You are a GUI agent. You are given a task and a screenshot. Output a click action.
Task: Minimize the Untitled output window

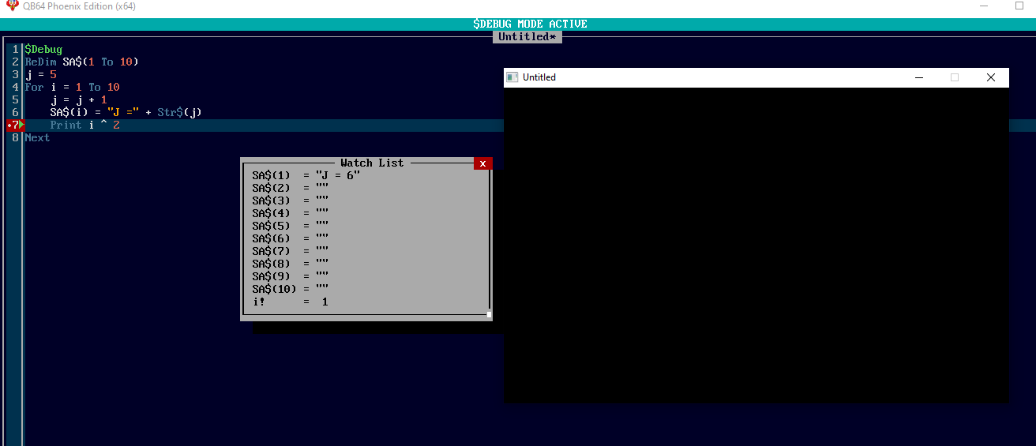pyautogui.click(x=918, y=77)
